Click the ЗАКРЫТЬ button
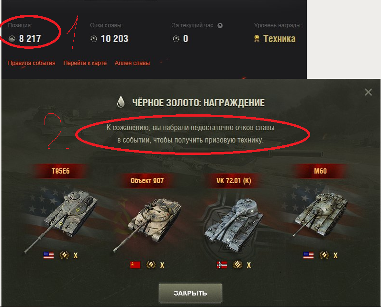 pyautogui.click(x=190, y=293)
